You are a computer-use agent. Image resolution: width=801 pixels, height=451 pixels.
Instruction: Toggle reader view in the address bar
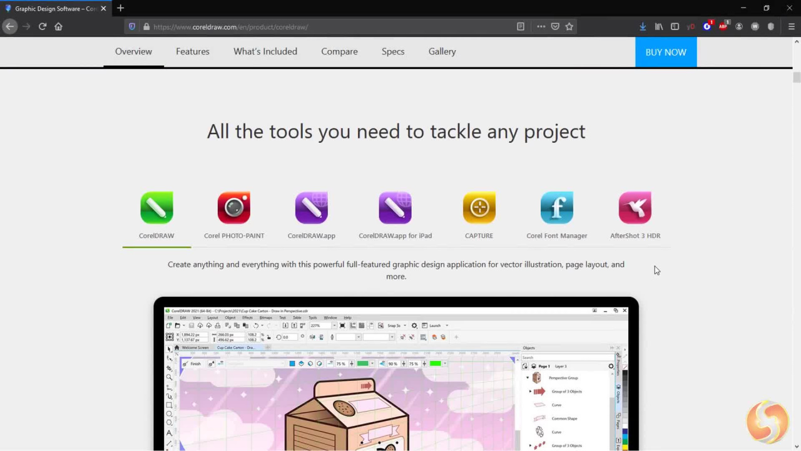(x=521, y=27)
